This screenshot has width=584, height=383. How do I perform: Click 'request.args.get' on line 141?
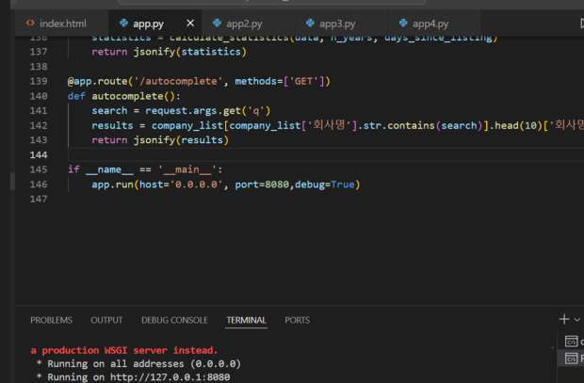coord(193,110)
